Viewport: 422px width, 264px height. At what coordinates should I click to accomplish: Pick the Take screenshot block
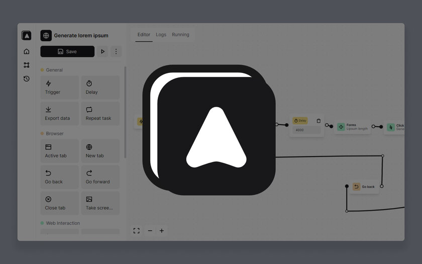(x=100, y=203)
